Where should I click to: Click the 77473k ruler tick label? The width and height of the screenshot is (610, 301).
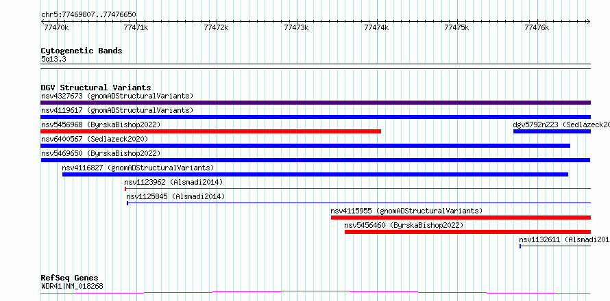click(x=297, y=27)
